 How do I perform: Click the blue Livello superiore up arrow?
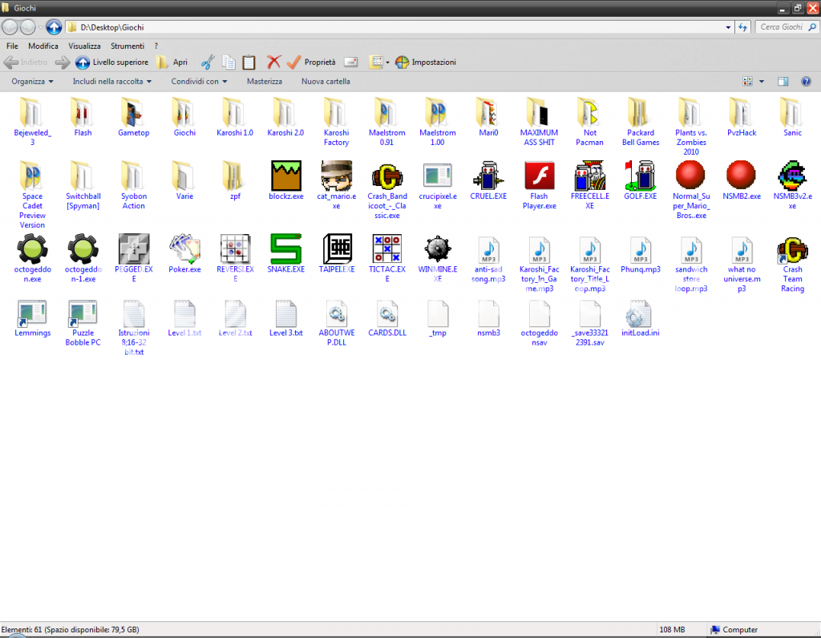coord(83,62)
